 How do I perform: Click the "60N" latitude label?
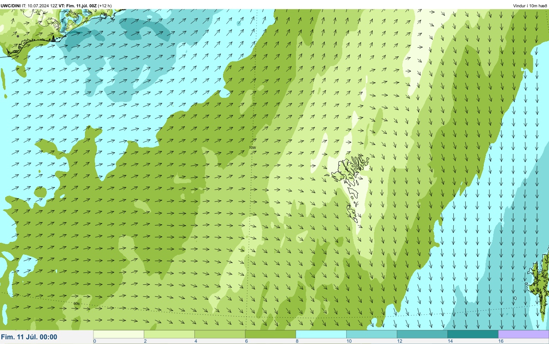click(77, 304)
